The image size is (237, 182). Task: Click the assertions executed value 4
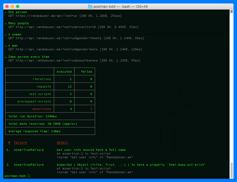coord(70,109)
